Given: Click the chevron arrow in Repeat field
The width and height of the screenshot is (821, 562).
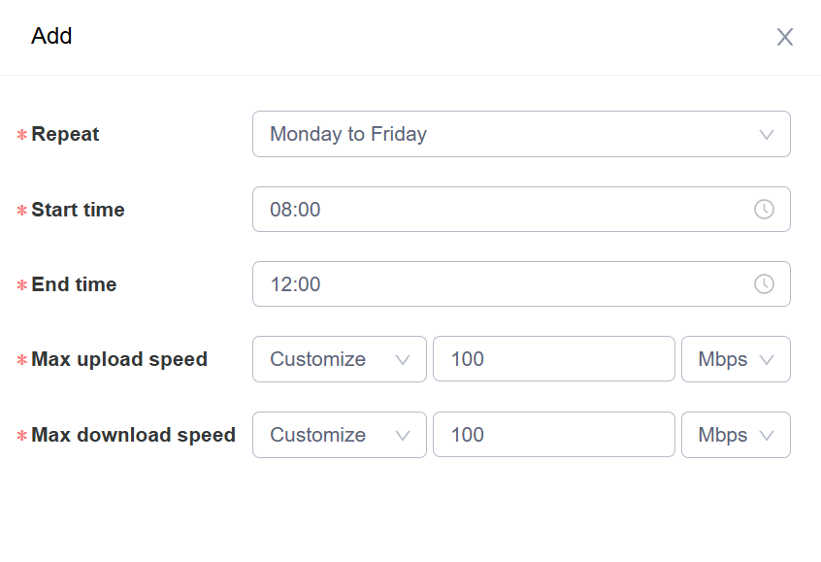Looking at the screenshot, I should click(x=767, y=135).
